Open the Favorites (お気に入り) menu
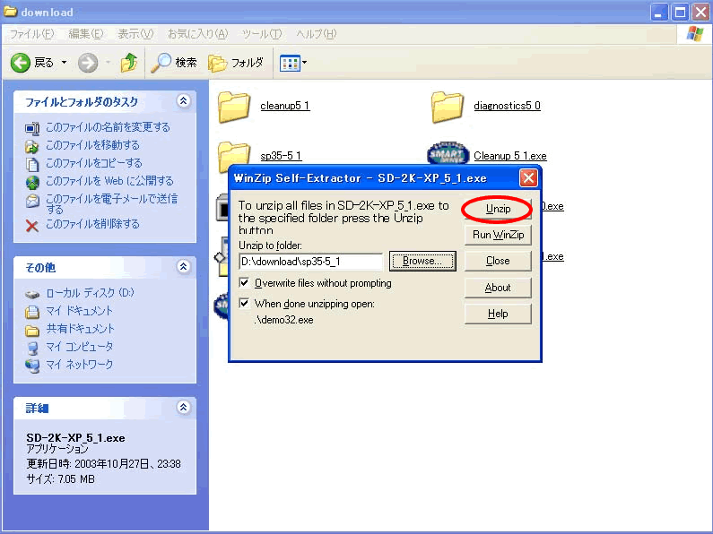 click(198, 34)
